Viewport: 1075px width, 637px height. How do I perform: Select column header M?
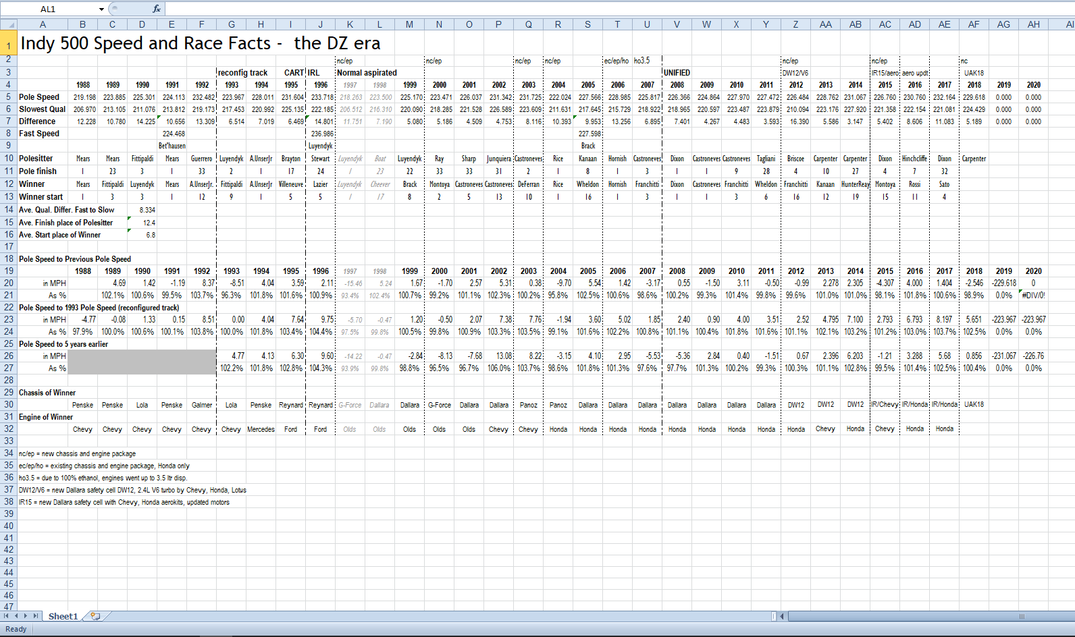pos(409,24)
